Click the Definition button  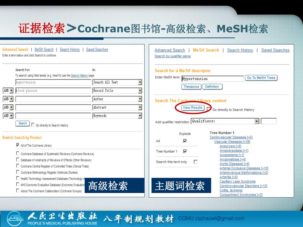pos(212,87)
